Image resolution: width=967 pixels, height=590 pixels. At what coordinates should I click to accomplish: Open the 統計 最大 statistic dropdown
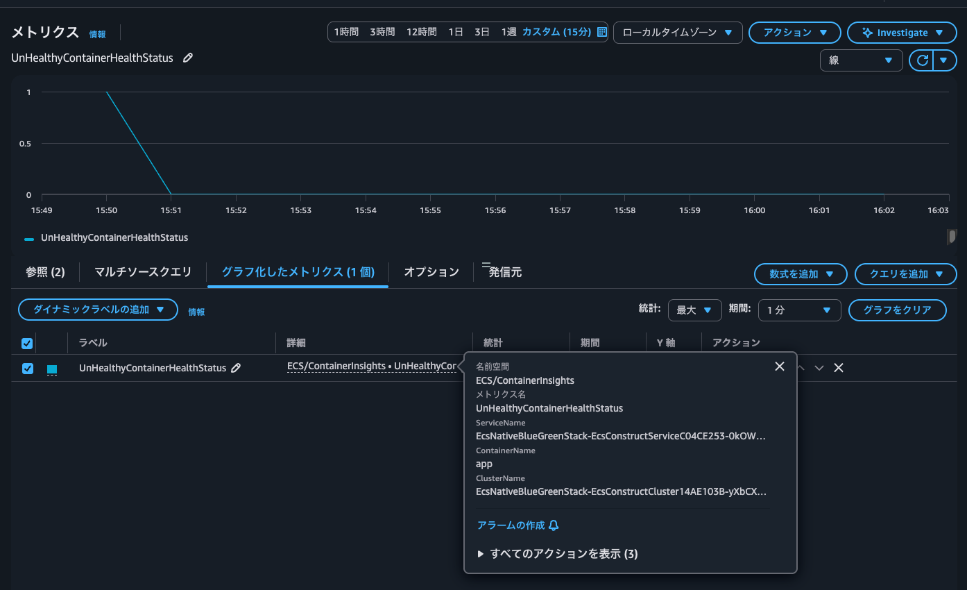[694, 310]
